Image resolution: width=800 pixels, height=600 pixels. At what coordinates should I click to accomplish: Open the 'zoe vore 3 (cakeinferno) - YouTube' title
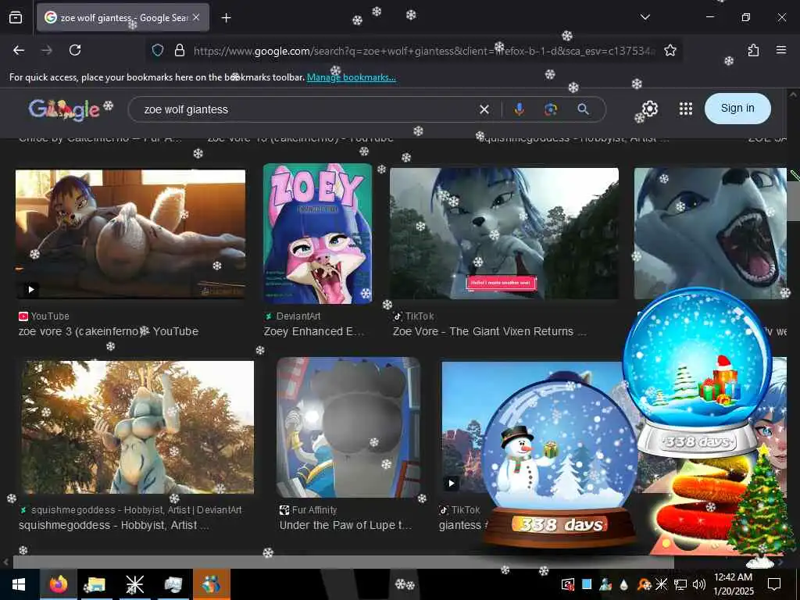click(109, 331)
